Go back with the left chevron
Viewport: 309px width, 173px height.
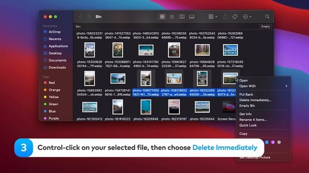pos(80,17)
